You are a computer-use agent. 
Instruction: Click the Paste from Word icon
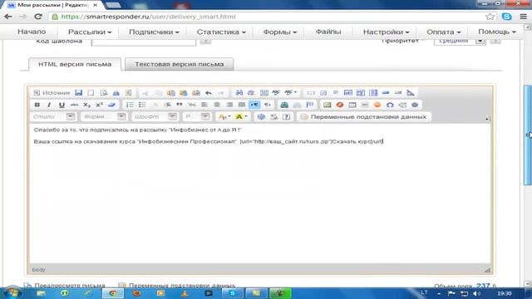point(196,92)
